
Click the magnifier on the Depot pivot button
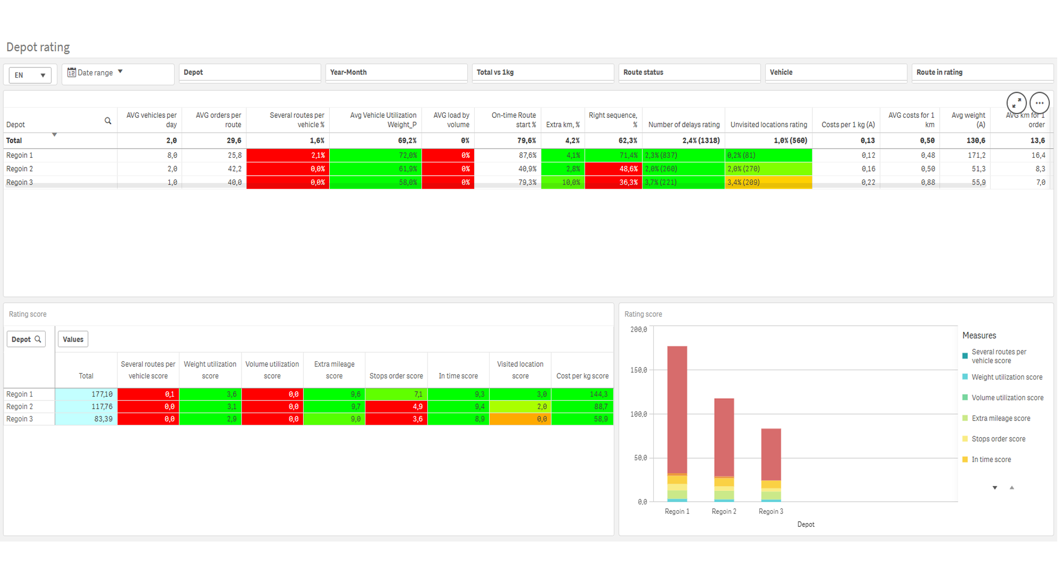coord(38,339)
